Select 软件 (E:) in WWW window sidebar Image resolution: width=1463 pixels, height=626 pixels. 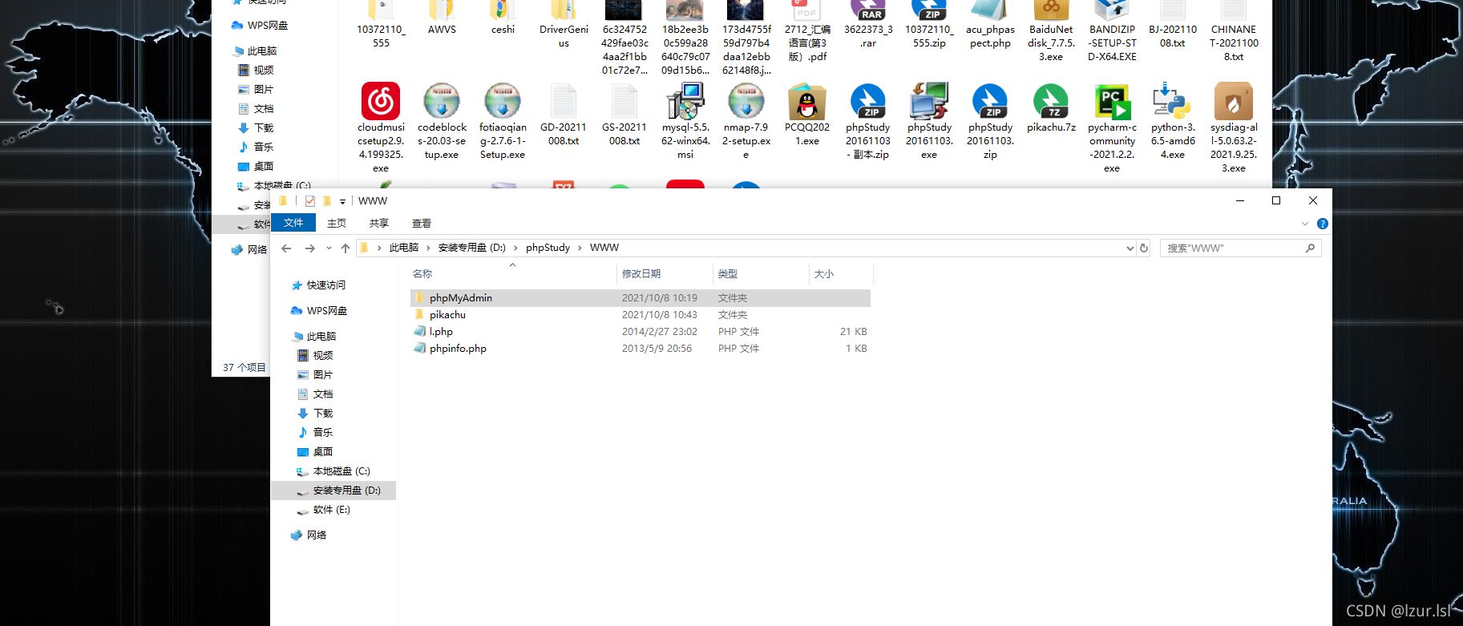coord(332,510)
